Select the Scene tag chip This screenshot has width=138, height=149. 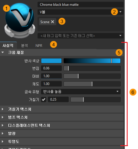pyautogui.click(x=48, y=22)
